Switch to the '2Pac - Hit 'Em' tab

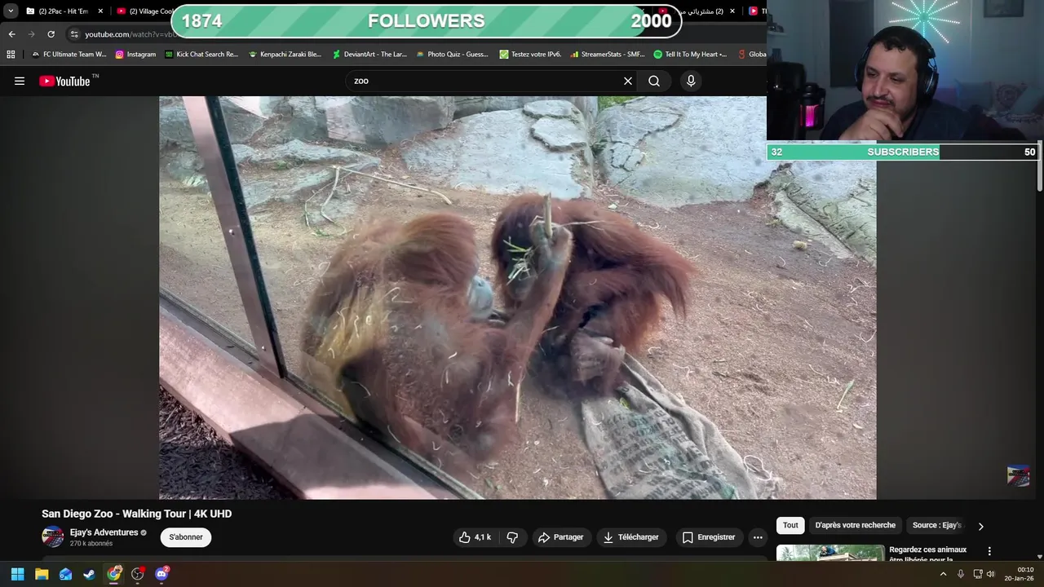(62, 11)
